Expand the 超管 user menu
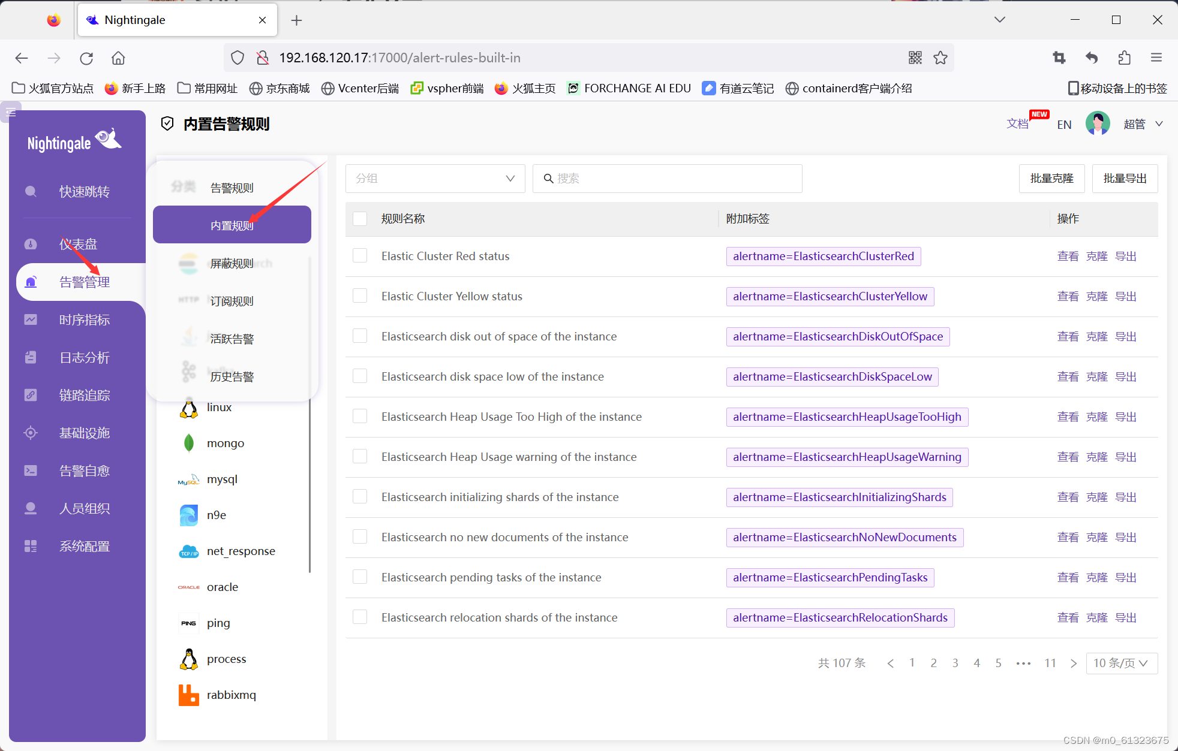Image resolution: width=1178 pixels, height=751 pixels. (1143, 124)
